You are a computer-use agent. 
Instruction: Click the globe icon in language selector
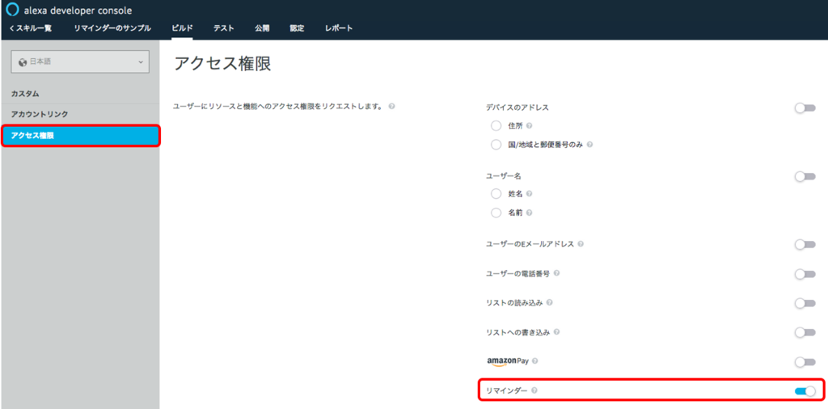tap(23, 62)
